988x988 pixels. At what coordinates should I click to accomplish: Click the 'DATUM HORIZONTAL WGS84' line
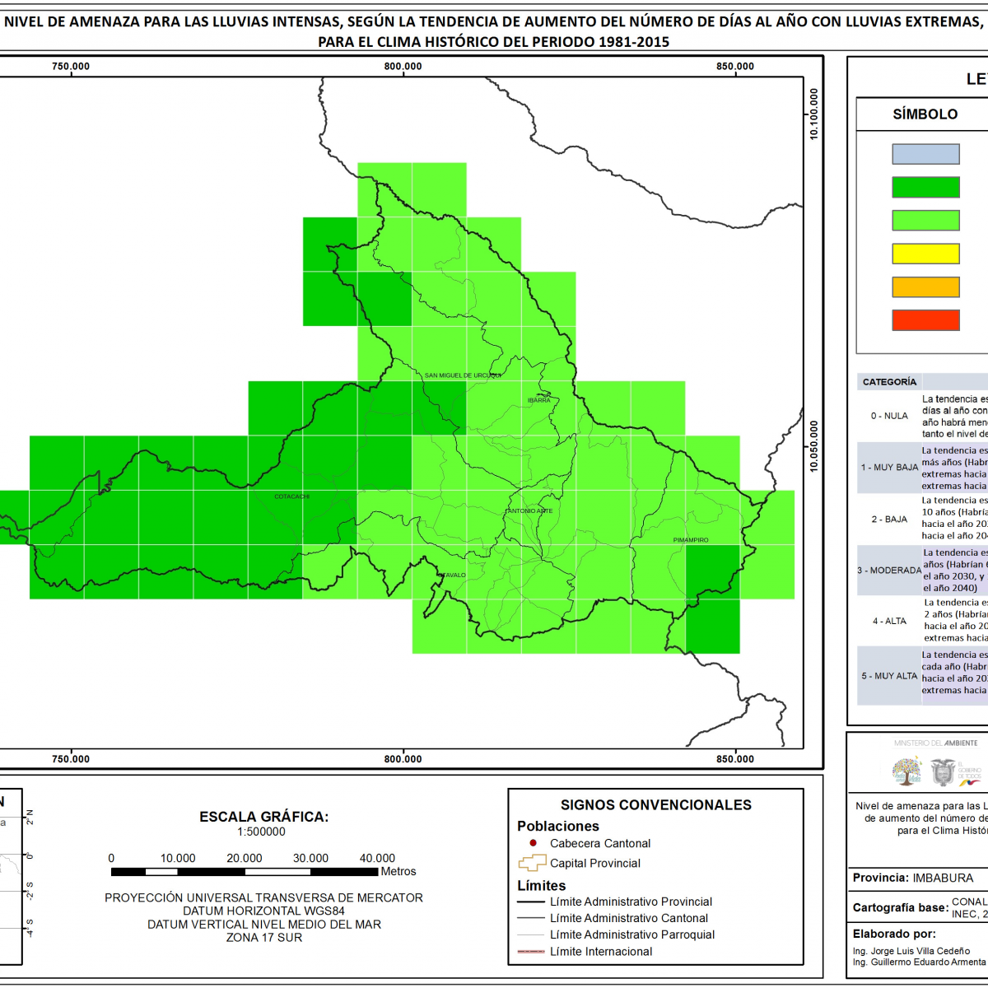point(263,911)
